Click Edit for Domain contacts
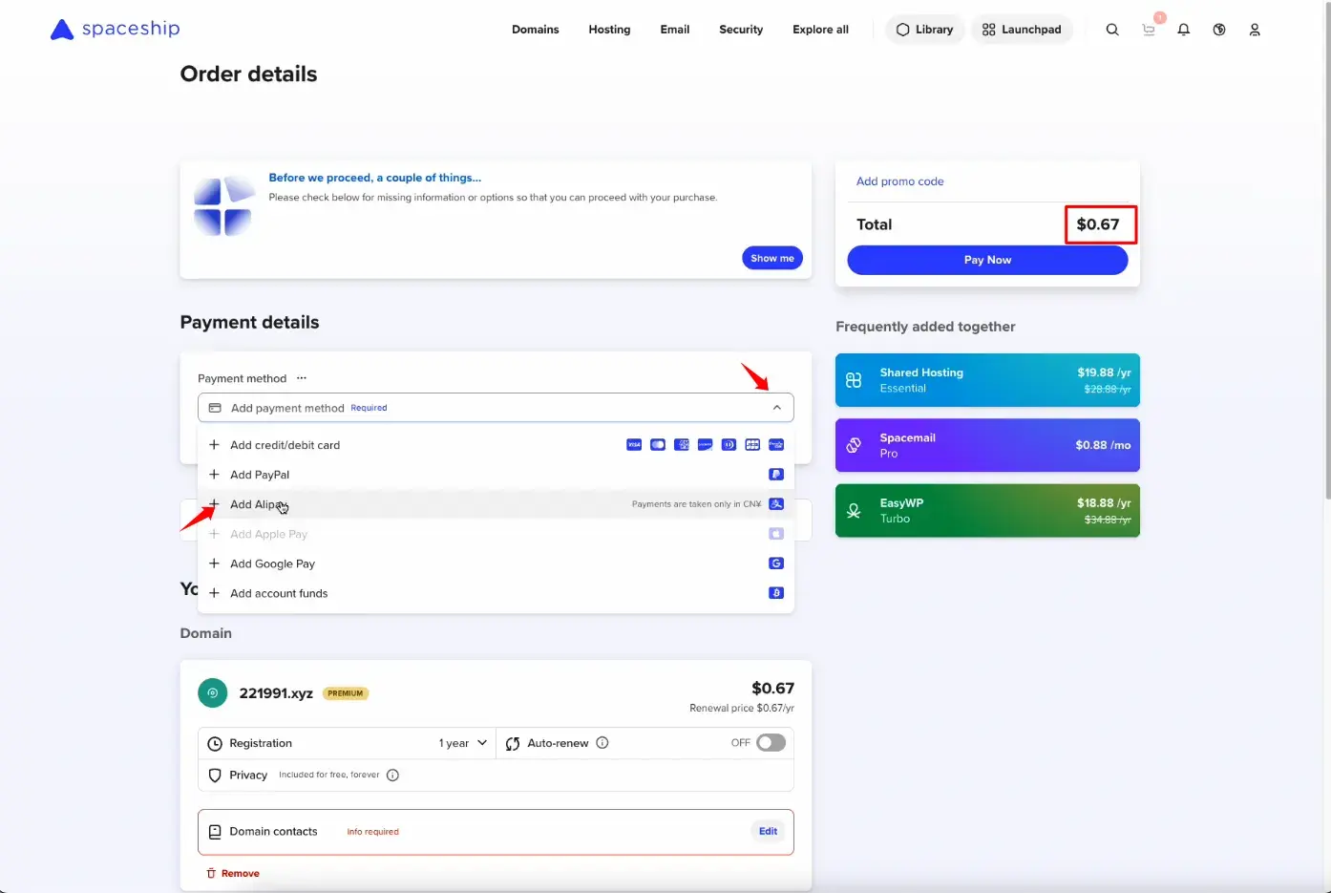Viewport: 1331px width, 893px height. (768, 831)
